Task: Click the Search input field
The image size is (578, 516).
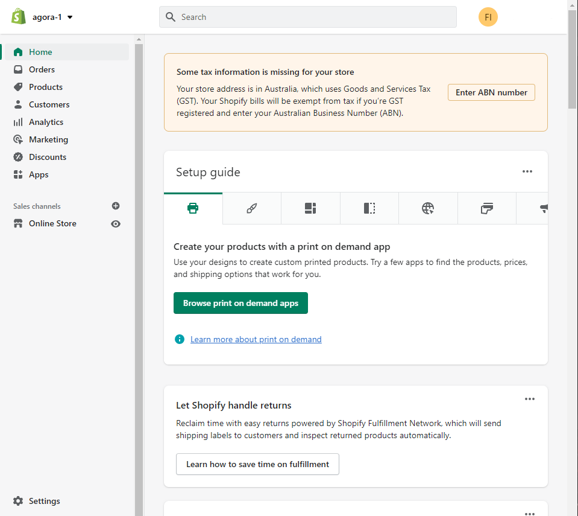Action: pos(308,17)
